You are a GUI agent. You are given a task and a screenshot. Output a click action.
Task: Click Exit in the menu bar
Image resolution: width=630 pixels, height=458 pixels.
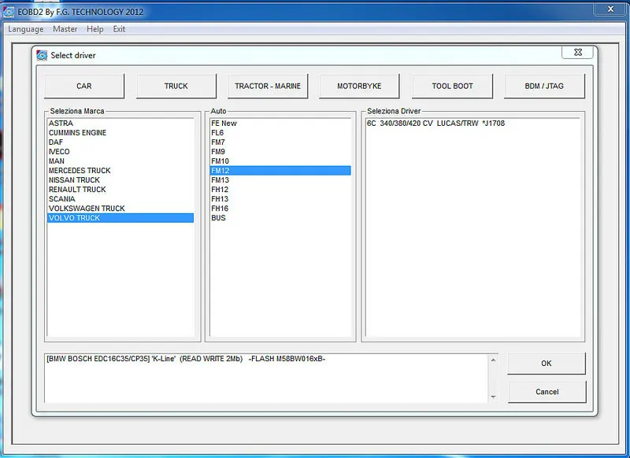tap(119, 29)
